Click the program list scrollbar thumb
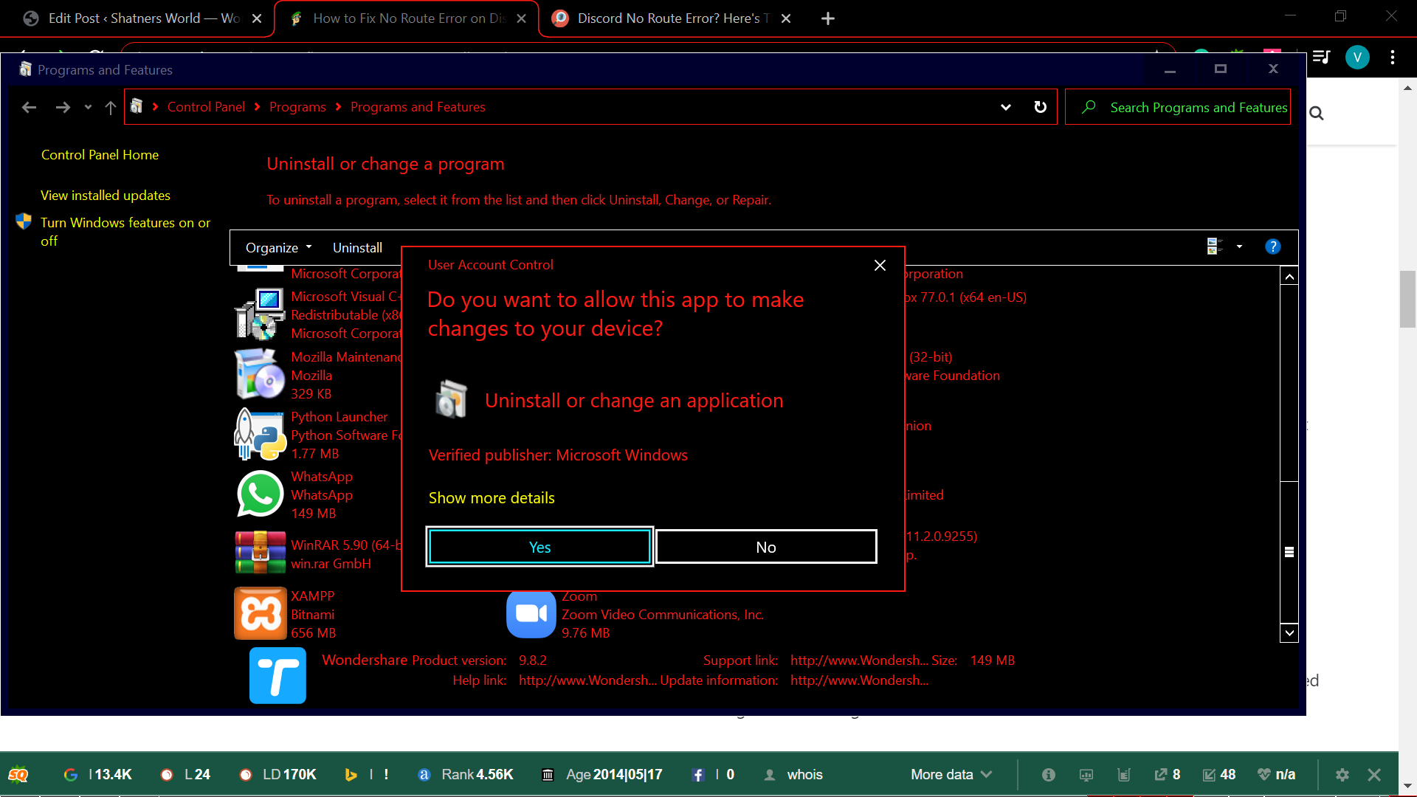Viewport: 1417px width, 797px height. point(1289,552)
